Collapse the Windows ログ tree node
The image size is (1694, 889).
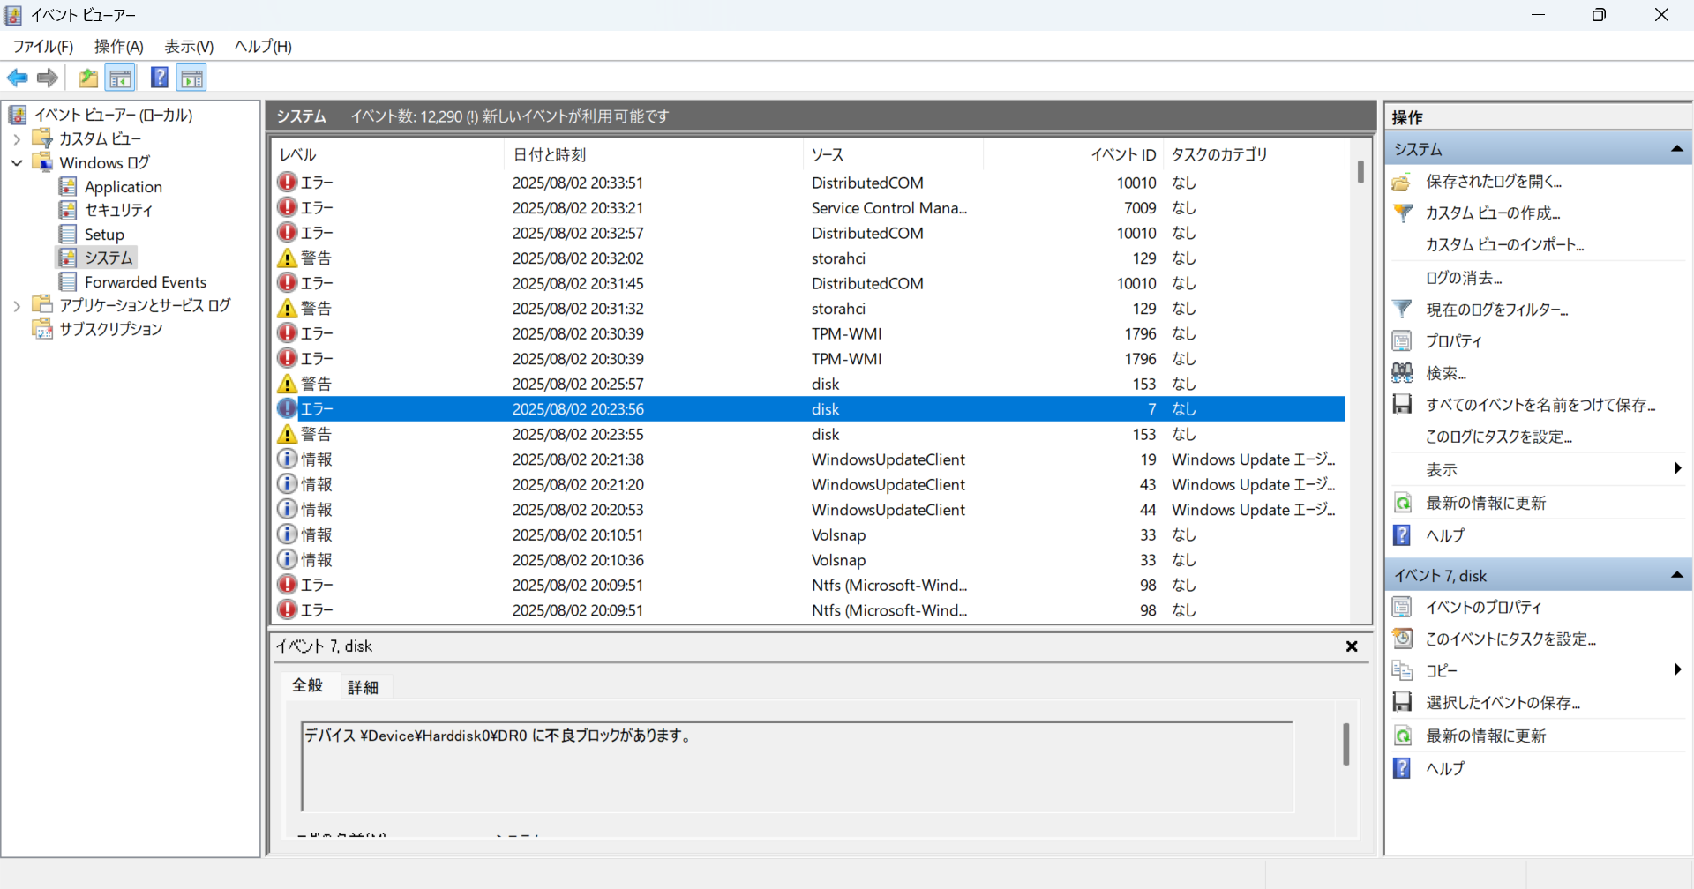point(17,163)
